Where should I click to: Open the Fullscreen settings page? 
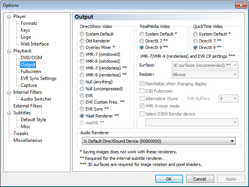(x=31, y=72)
